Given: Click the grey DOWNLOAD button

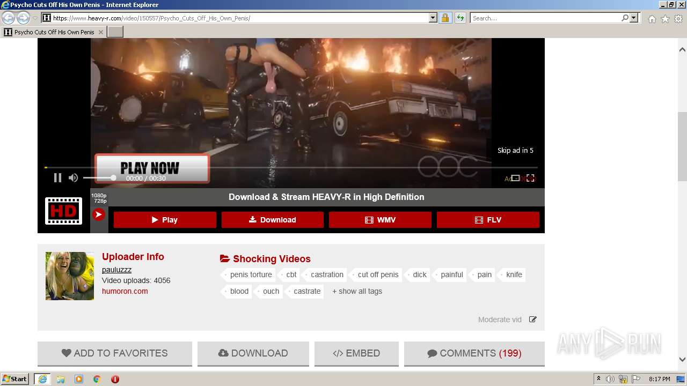Looking at the screenshot, I should tap(253, 354).
